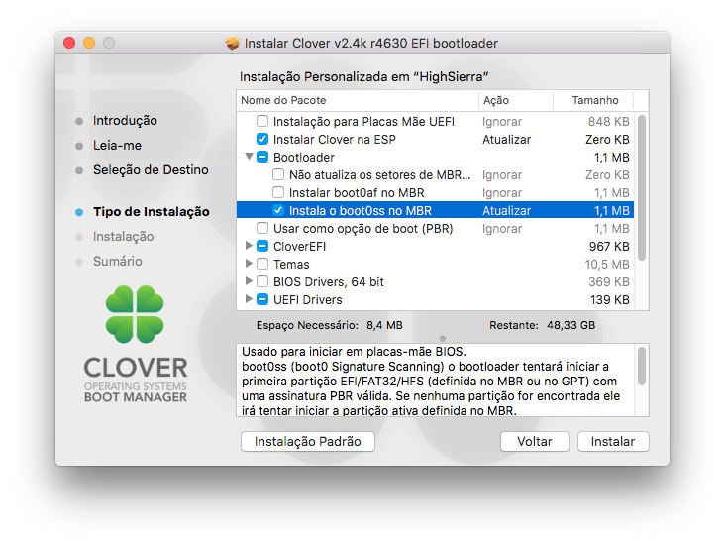Enable Usar como opção de boot (PBR)
725x545 pixels.
262,229
